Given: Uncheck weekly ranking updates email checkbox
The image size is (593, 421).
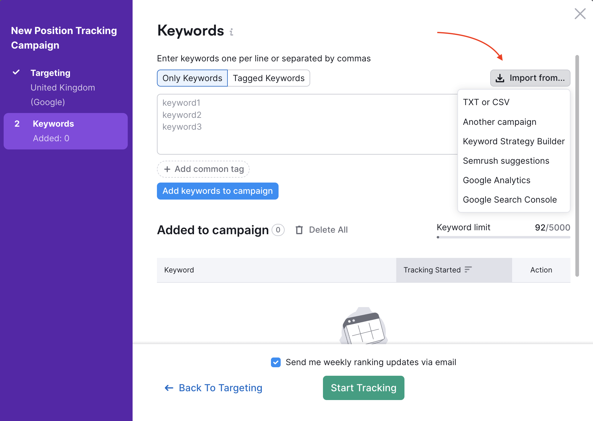Looking at the screenshot, I should point(276,362).
